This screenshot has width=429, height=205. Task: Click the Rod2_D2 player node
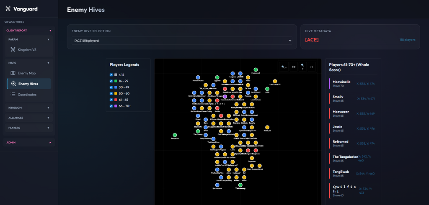267,127
